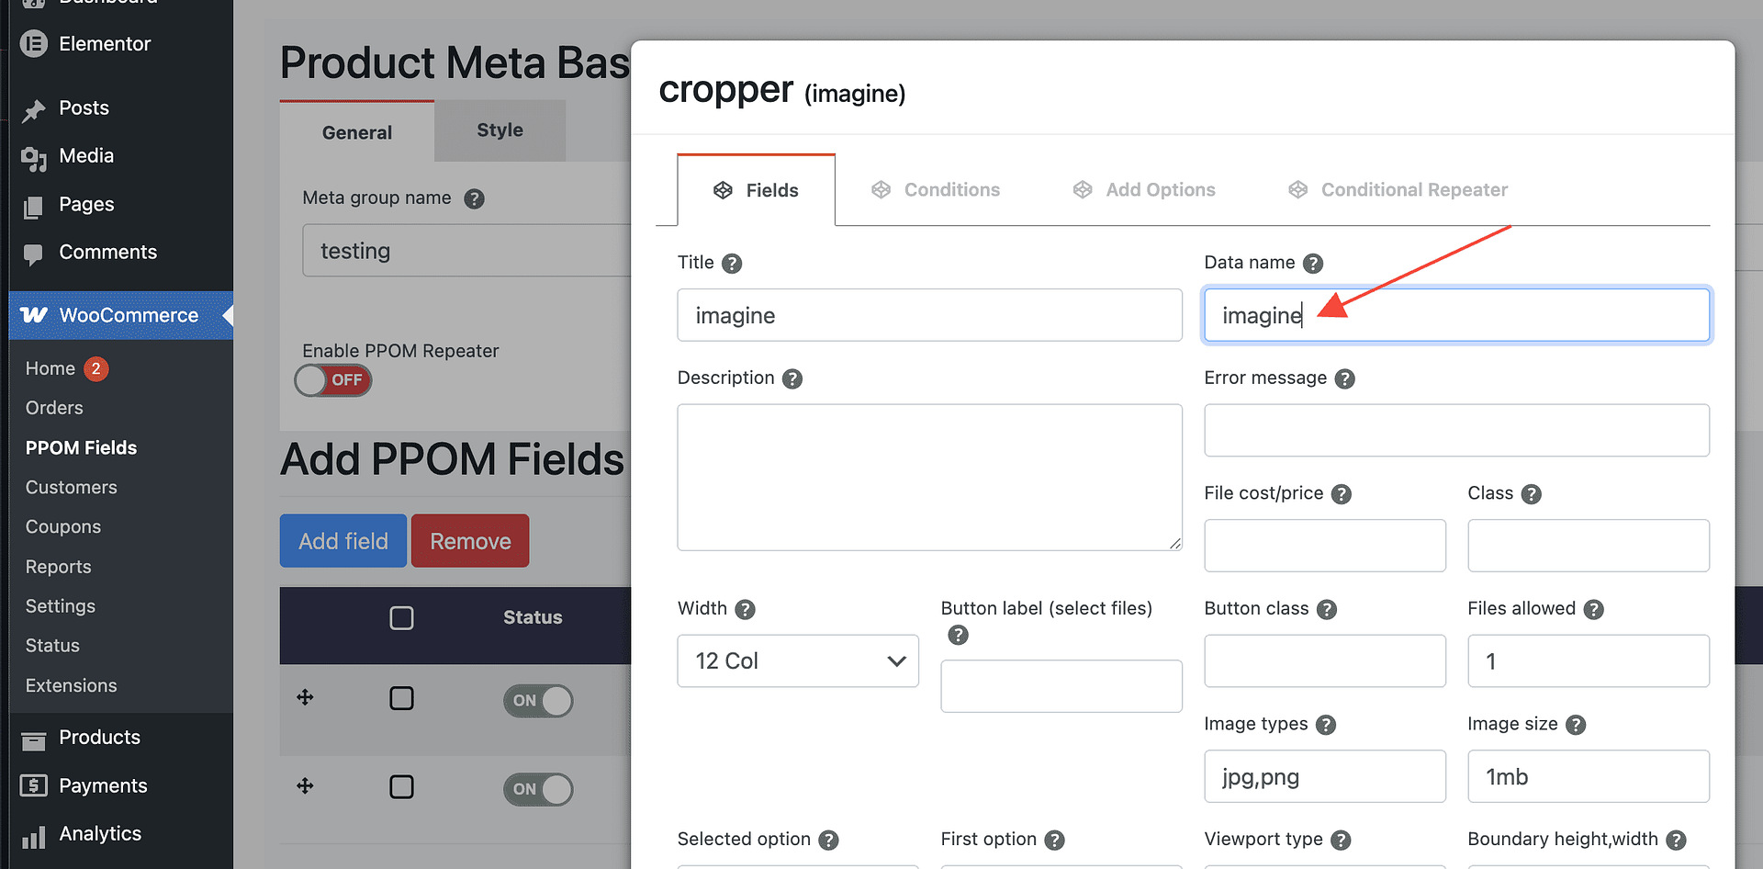This screenshot has width=1763, height=869.
Task: Click the Files allowed help icon
Action: [x=1594, y=609]
